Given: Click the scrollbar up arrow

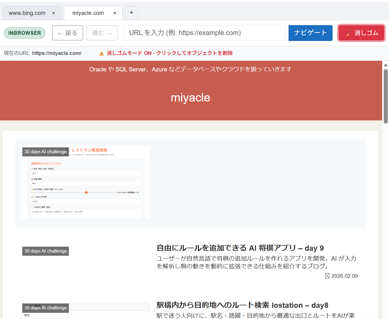Looking at the screenshot, I should (x=386, y=65).
